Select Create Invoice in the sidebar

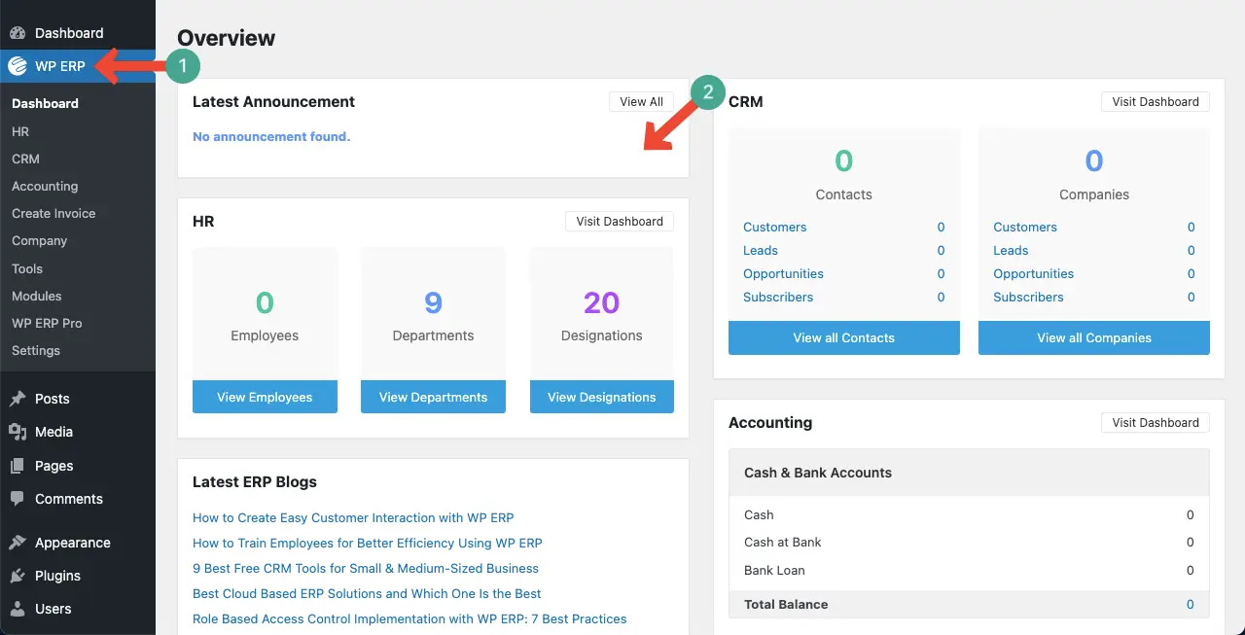click(x=53, y=213)
